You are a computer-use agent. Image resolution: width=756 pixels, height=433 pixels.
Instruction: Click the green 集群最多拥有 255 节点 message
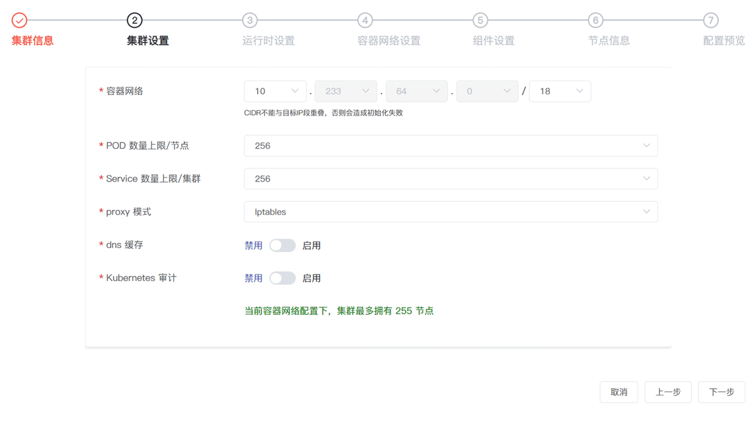pos(339,311)
